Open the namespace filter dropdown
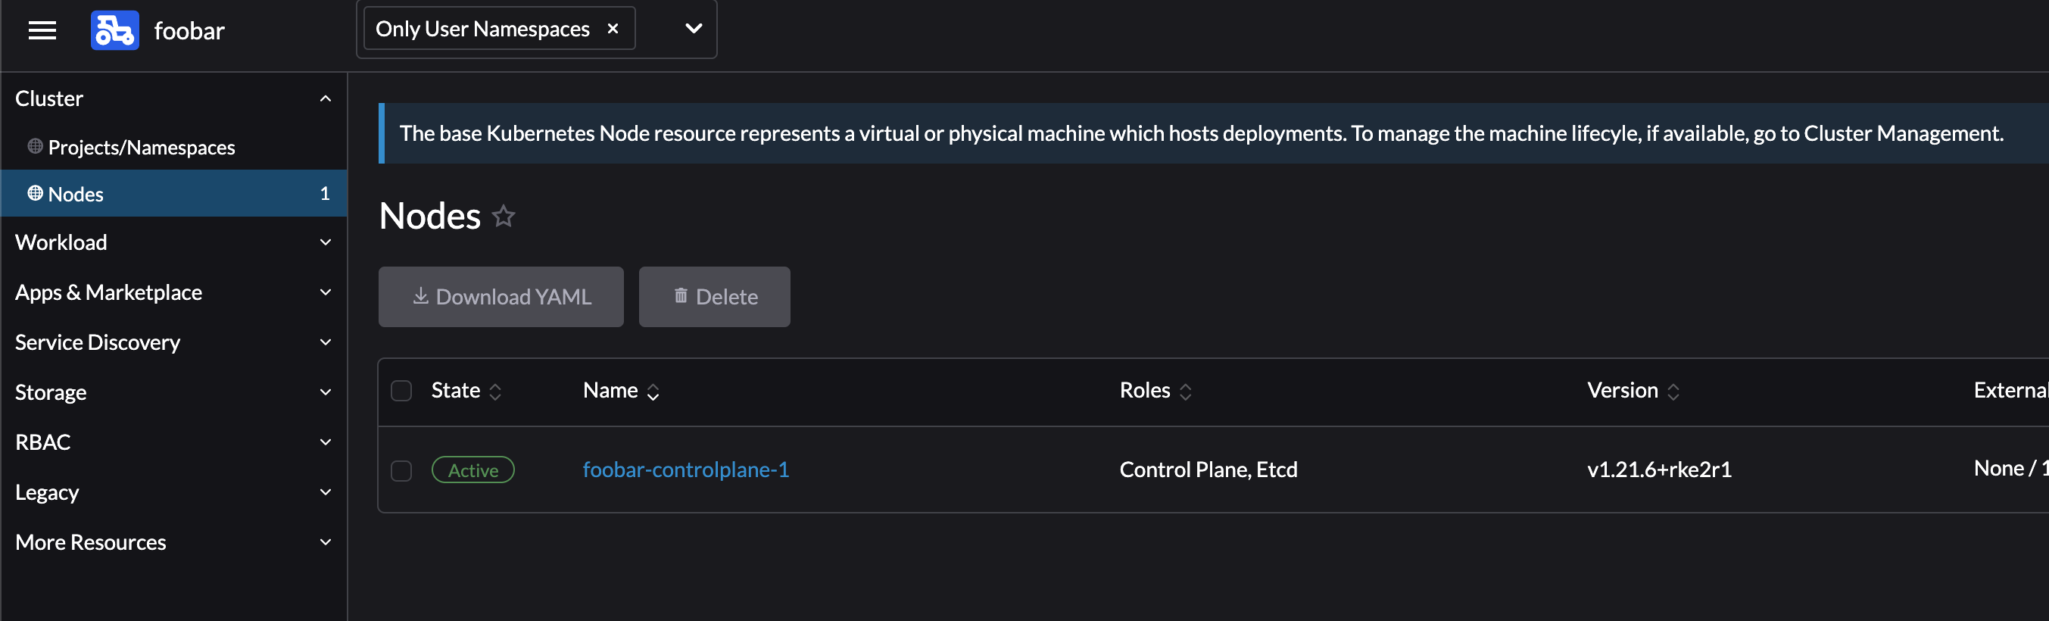Viewport: 2049px width, 621px height. pos(691,29)
